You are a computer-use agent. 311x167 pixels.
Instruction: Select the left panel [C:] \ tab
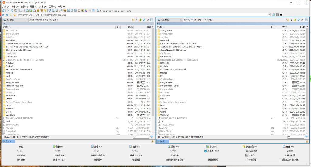(x=8, y=141)
